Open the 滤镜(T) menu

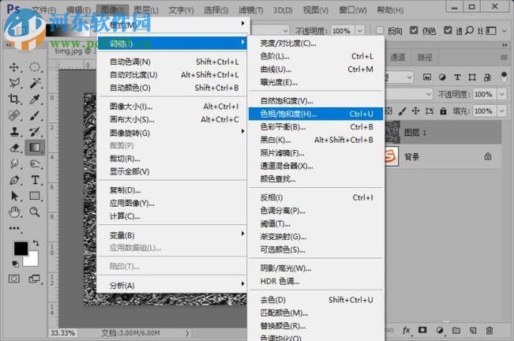coord(251,10)
